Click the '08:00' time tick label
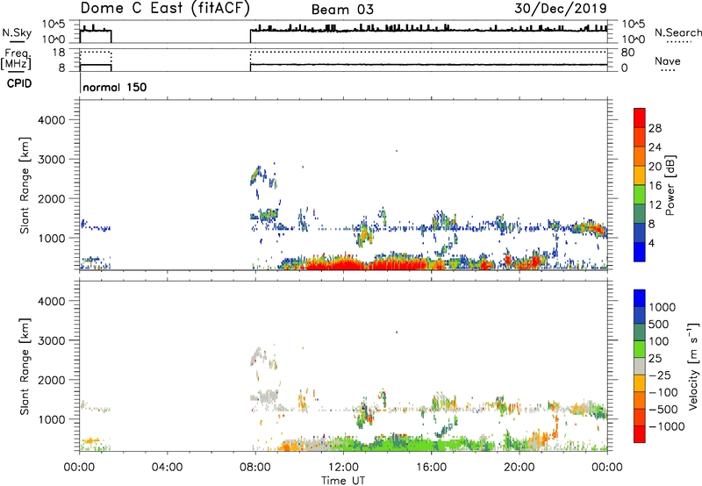This screenshot has height=486, width=702. pyautogui.click(x=255, y=468)
